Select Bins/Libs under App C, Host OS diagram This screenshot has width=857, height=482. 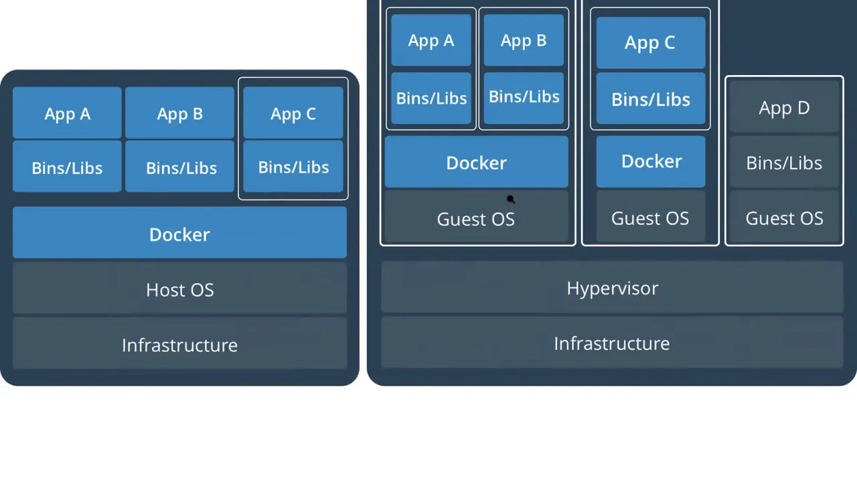pos(293,167)
